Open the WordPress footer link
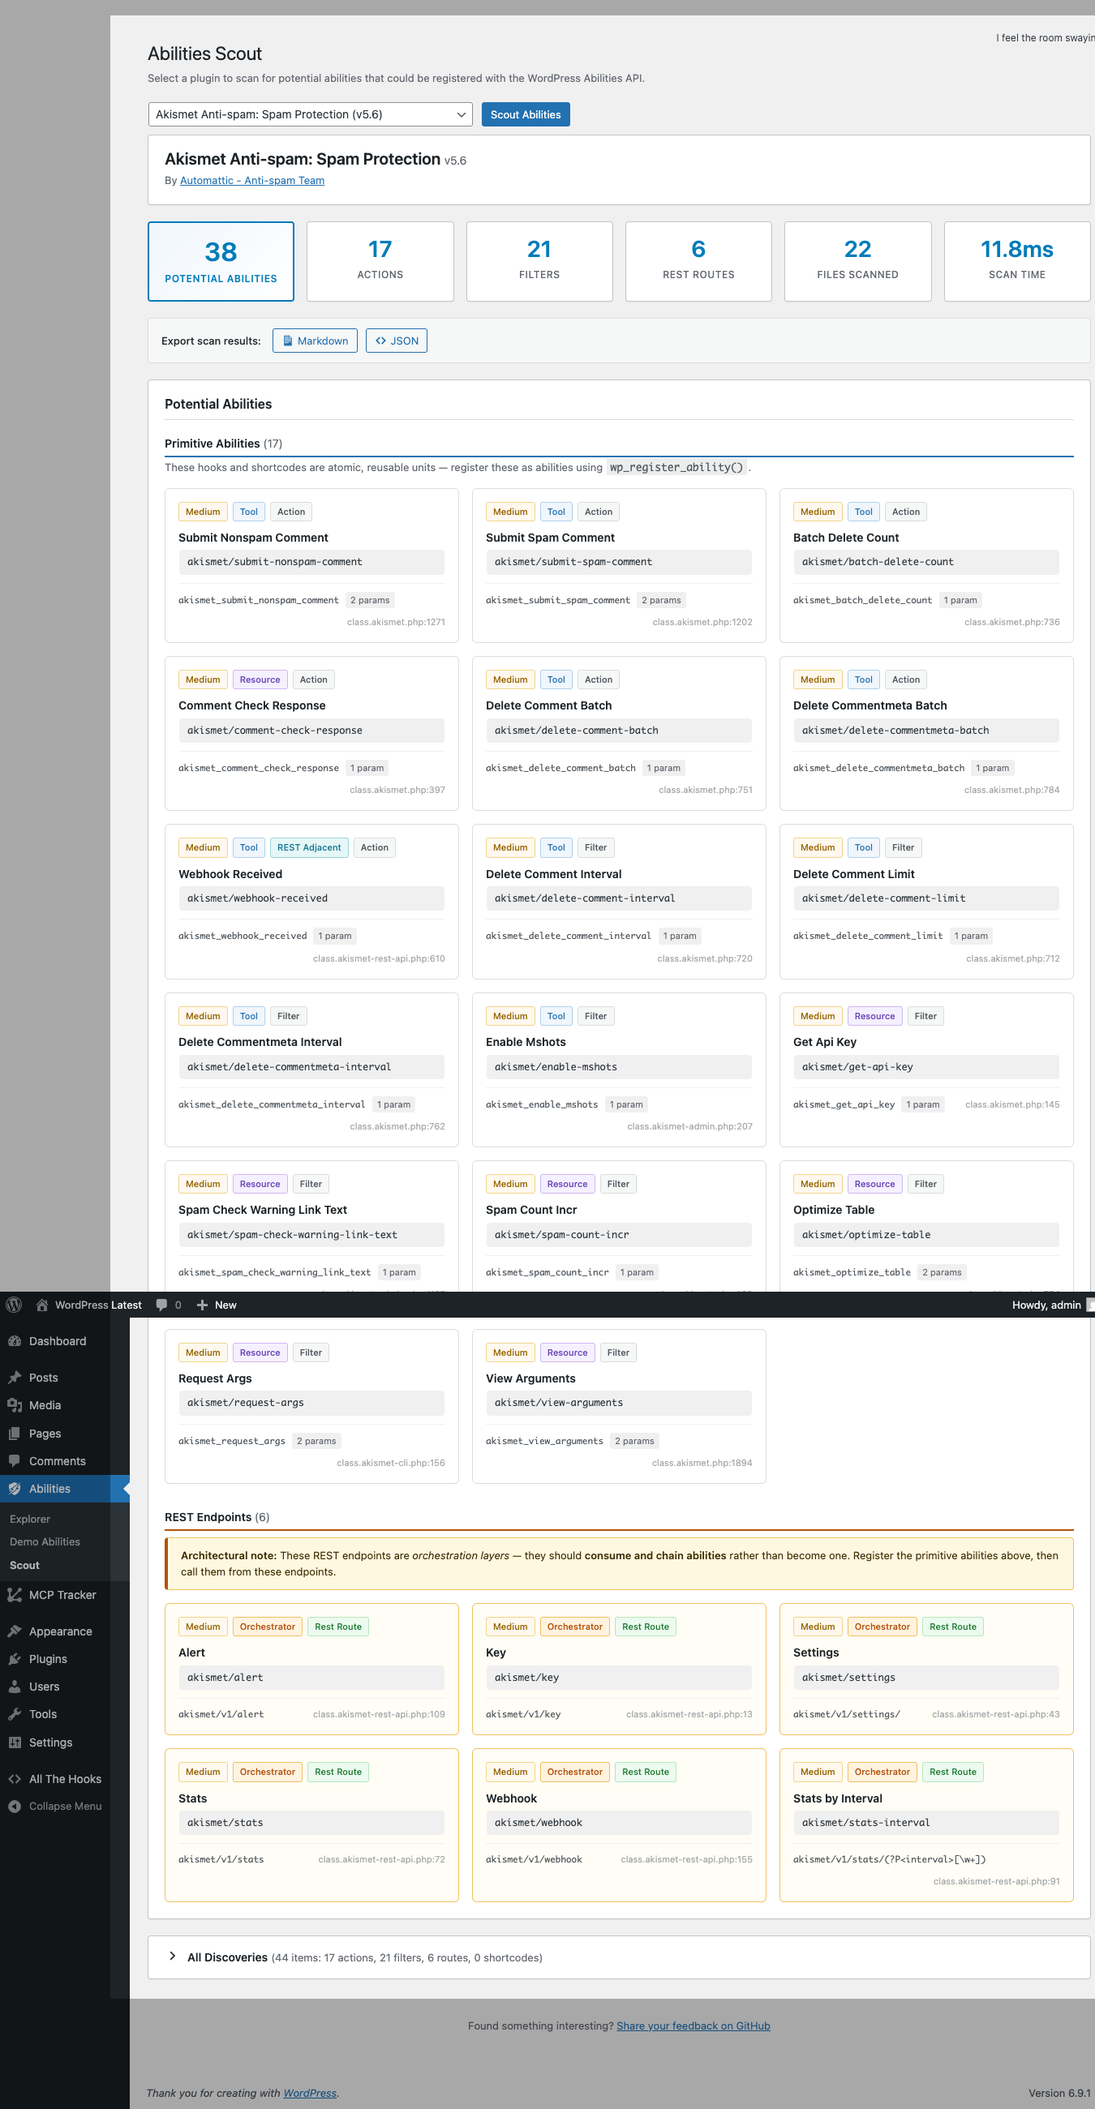 310,2093
